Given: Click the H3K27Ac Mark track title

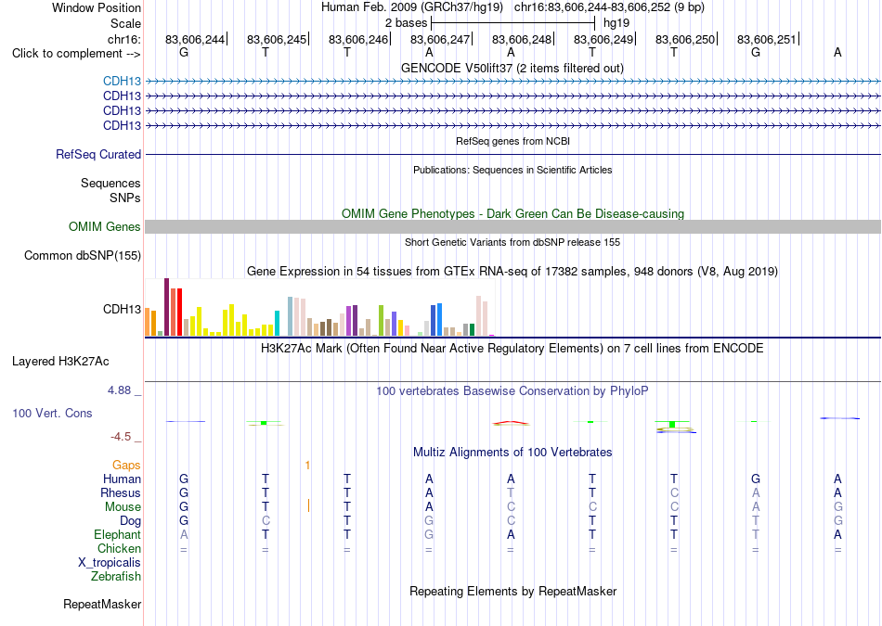Looking at the screenshot, I should point(512,349).
